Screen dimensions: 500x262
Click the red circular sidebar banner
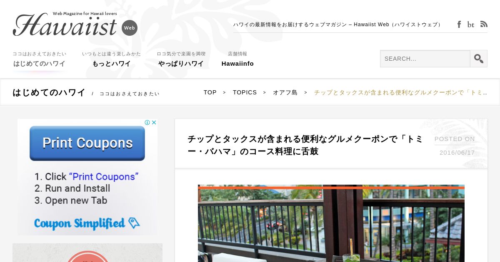pyautogui.click(x=87, y=253)
